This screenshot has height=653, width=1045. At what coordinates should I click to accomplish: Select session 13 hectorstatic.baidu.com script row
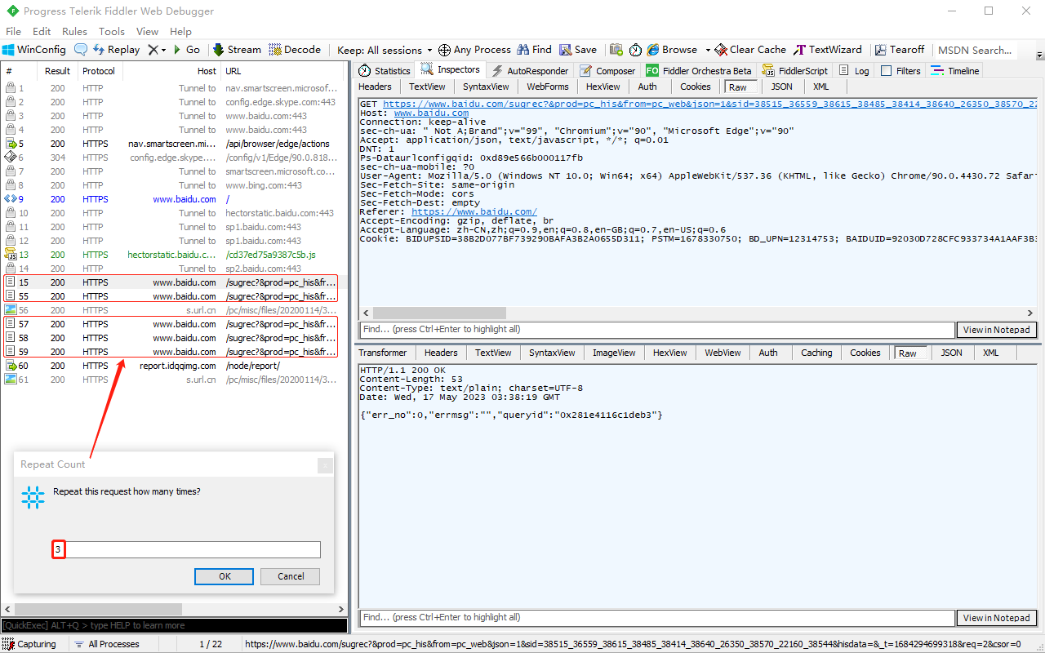[175, 255]
